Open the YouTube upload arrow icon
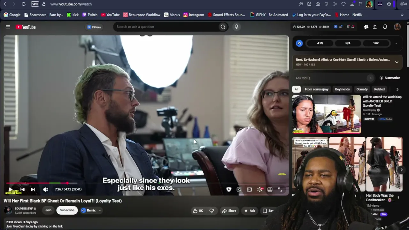409x230 pixels. (x=375, y=27)
